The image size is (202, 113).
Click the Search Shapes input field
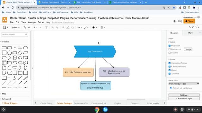(15, 35)
